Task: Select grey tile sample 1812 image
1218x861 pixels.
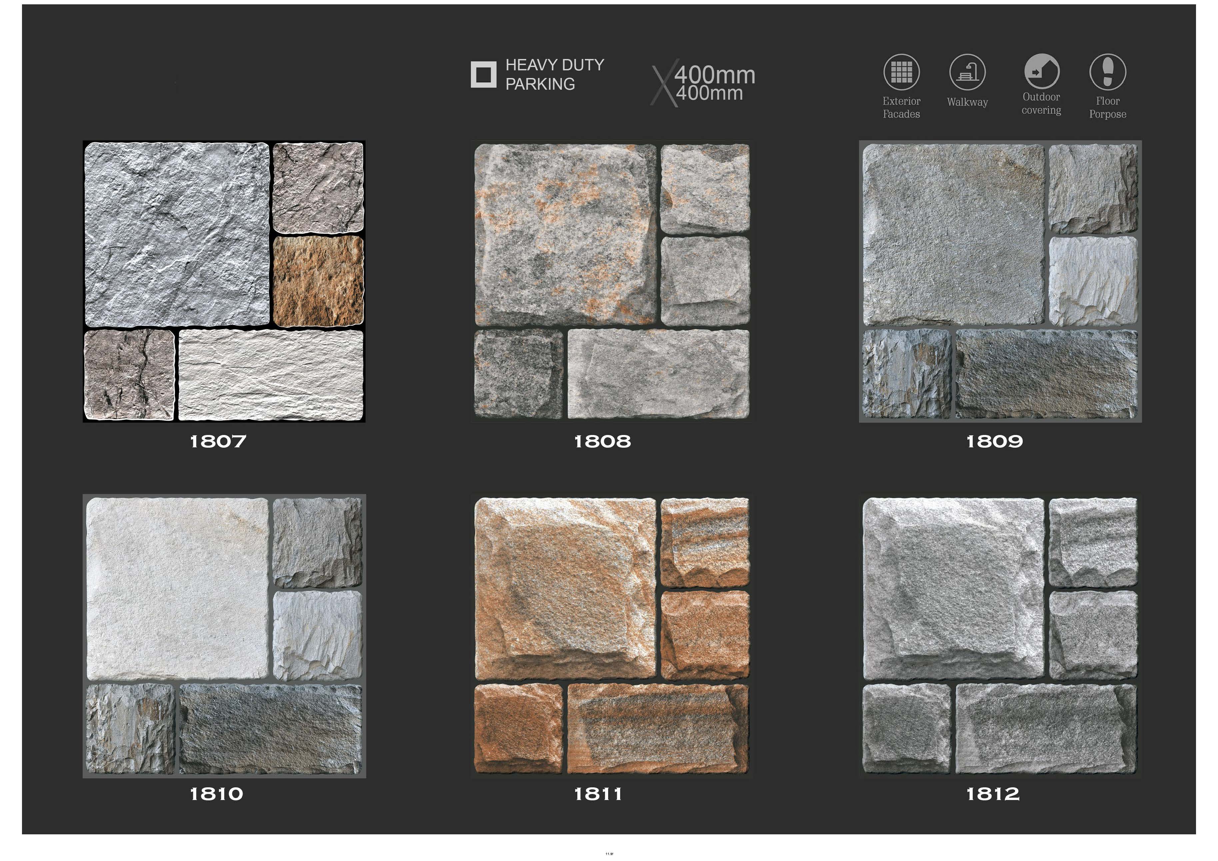Action: click(x=1000, y=636)
